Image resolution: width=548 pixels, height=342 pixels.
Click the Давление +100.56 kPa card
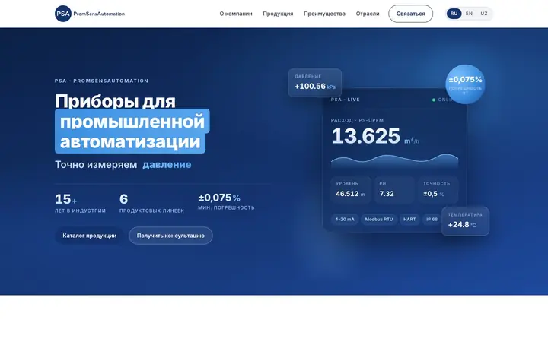tap(315, 83)
